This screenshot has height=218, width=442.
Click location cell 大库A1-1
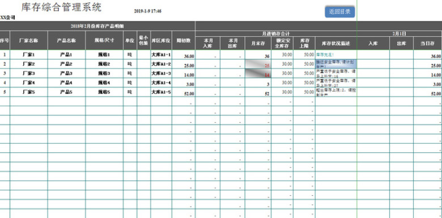tap(161, 54)
